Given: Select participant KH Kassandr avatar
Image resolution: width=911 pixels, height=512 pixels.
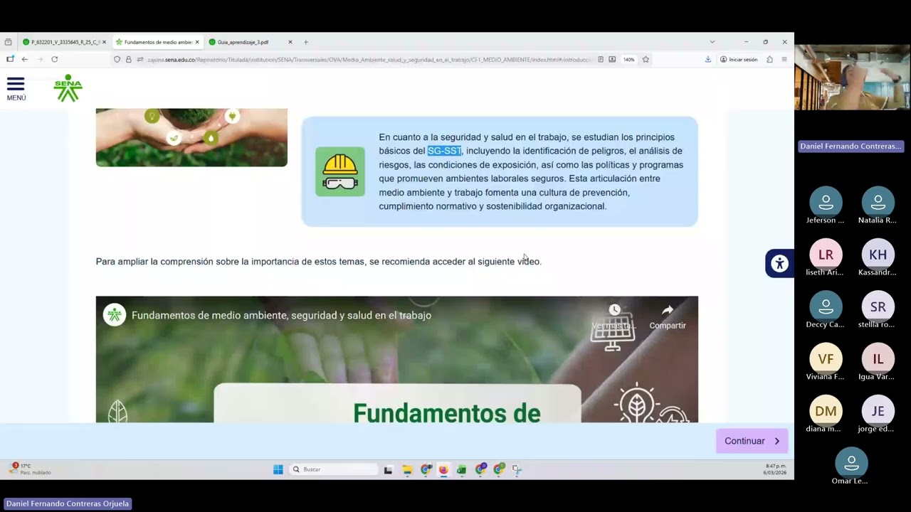Looking at the screenshot, I should [878, 255].
